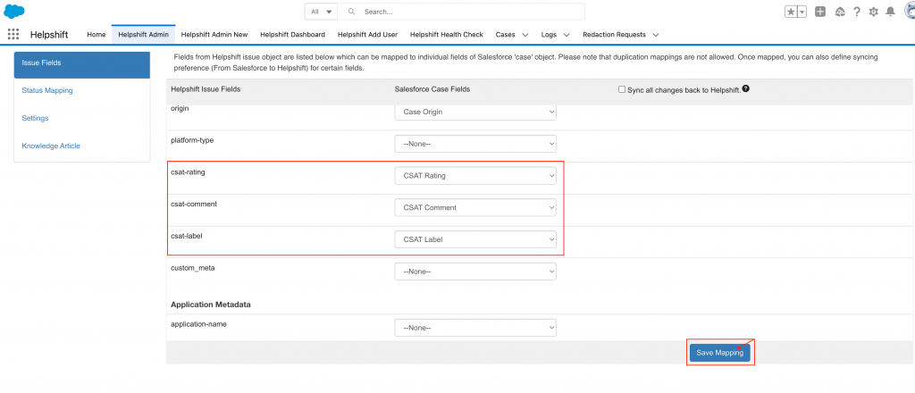Click the sync info tooltip icon

click(745, 89)
